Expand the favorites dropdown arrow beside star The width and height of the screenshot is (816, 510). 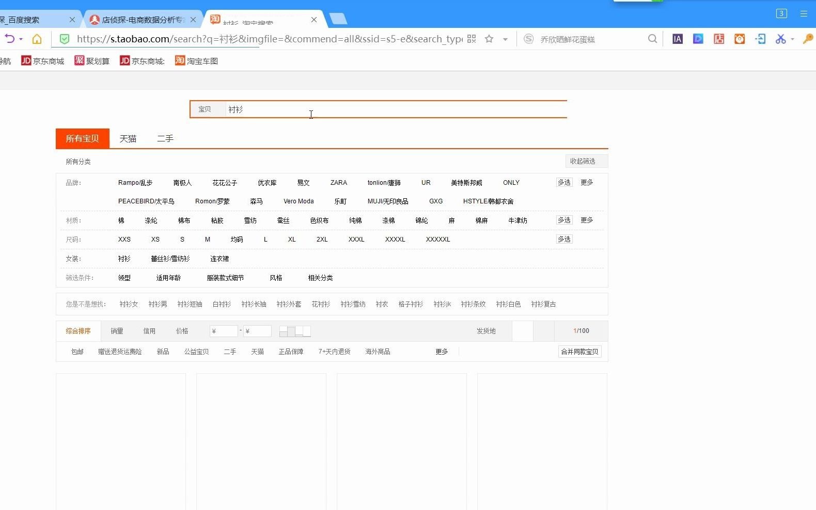coord(505,39)
